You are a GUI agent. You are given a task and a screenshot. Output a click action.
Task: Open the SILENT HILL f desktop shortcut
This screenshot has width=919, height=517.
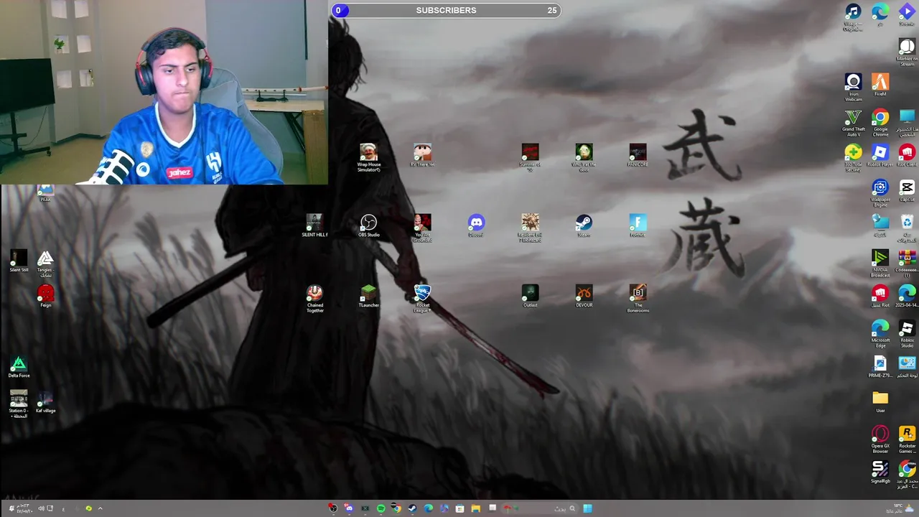pyautogui.click(x=314, y=225)
